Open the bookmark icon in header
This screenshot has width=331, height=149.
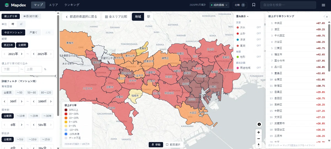point(254,5)
